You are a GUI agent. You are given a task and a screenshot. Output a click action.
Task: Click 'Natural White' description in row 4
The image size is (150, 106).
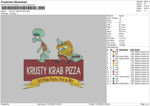(124, 58)
